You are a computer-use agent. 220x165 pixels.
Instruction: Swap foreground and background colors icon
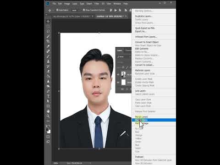[49, 126]
